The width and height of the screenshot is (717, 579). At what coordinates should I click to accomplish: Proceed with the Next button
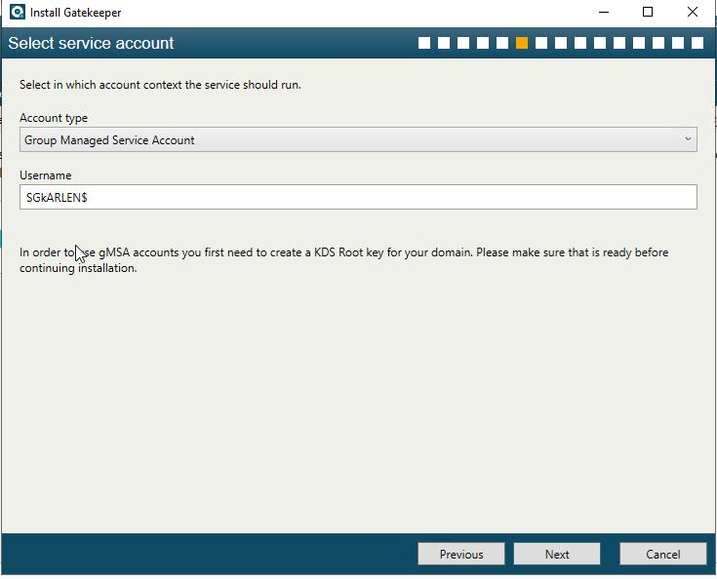click(557, 555)
